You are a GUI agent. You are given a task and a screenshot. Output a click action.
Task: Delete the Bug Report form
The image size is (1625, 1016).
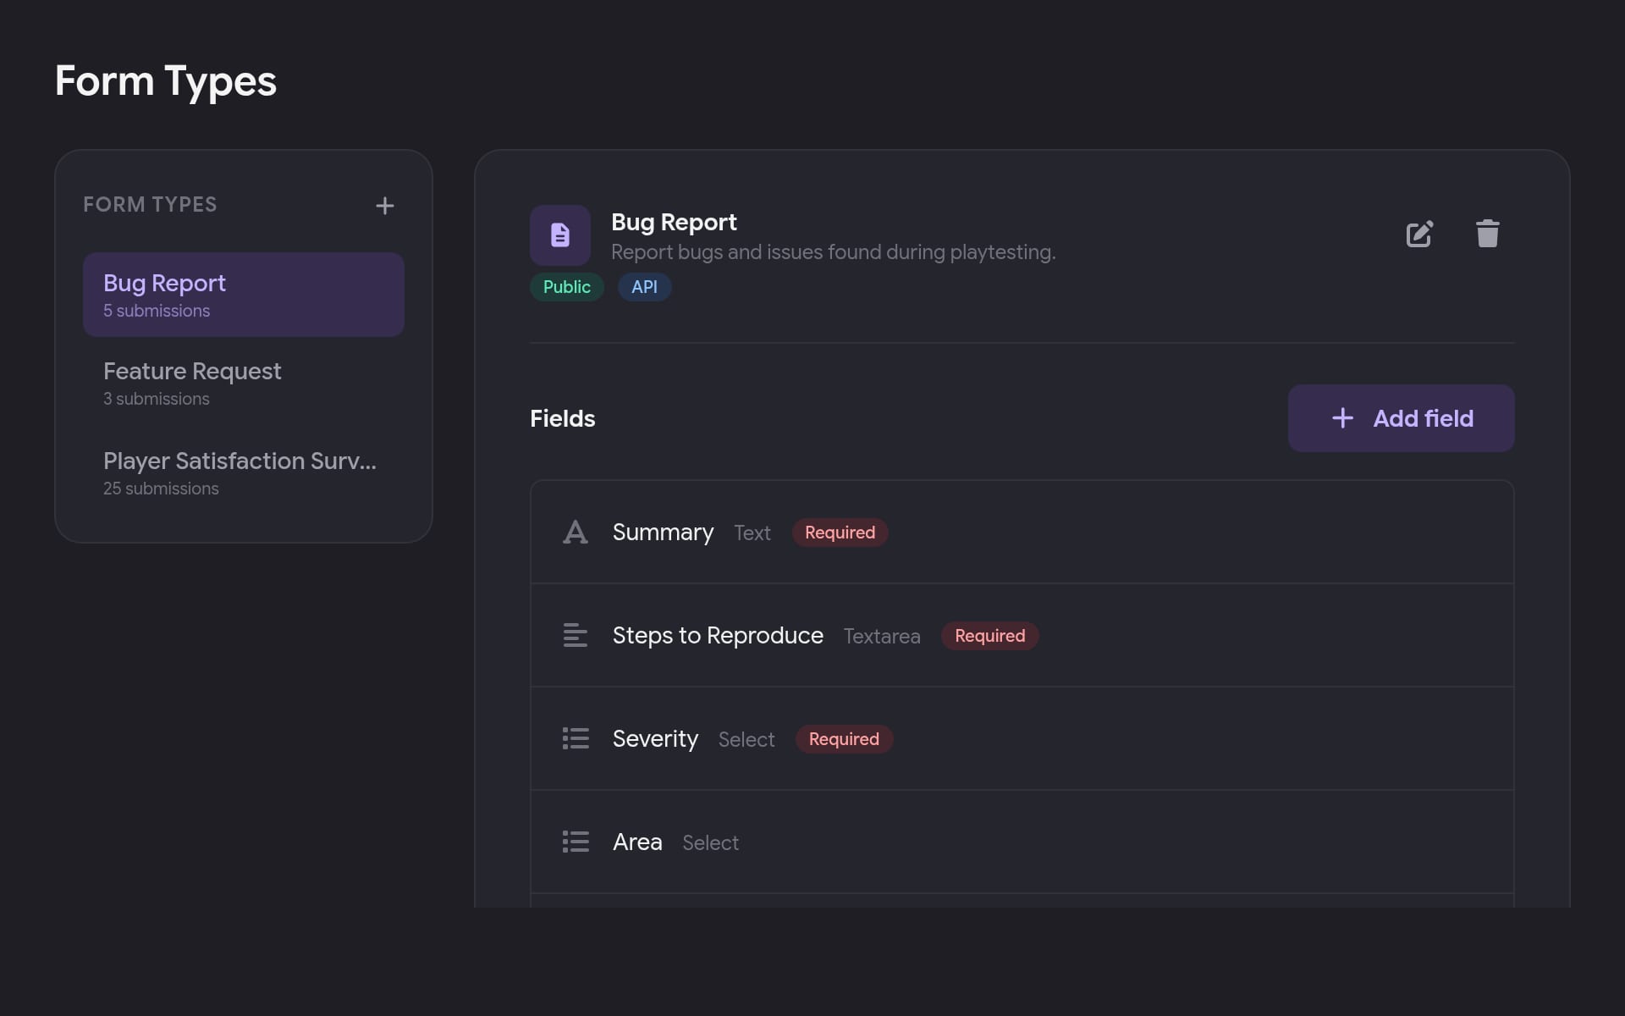(x=1487, y=234)
